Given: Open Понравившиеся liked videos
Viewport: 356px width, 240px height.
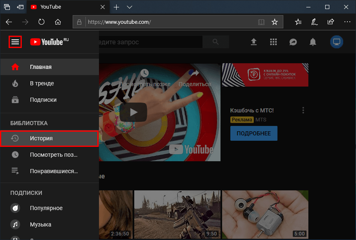Looking at the screenshot, I should click(50, 171).
